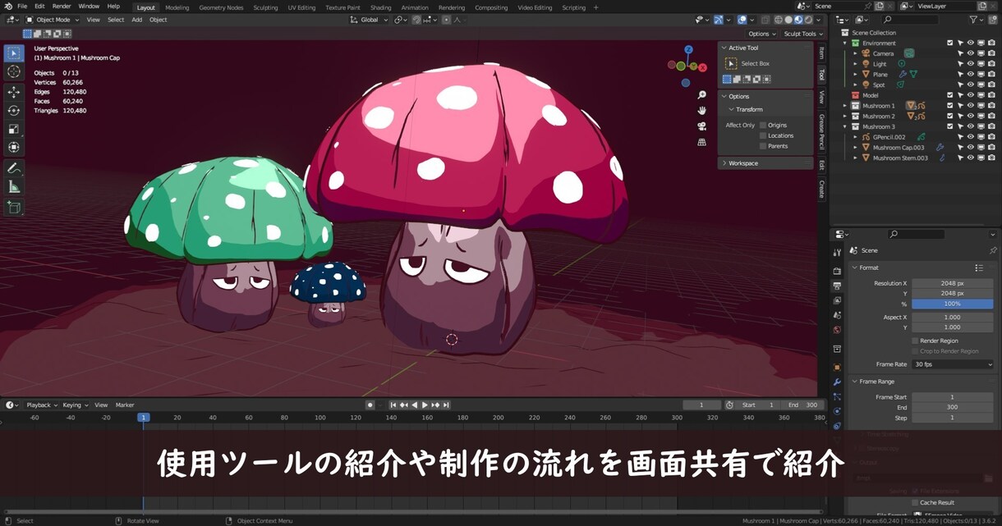Select material preview viewport shading

coord(798,20)
